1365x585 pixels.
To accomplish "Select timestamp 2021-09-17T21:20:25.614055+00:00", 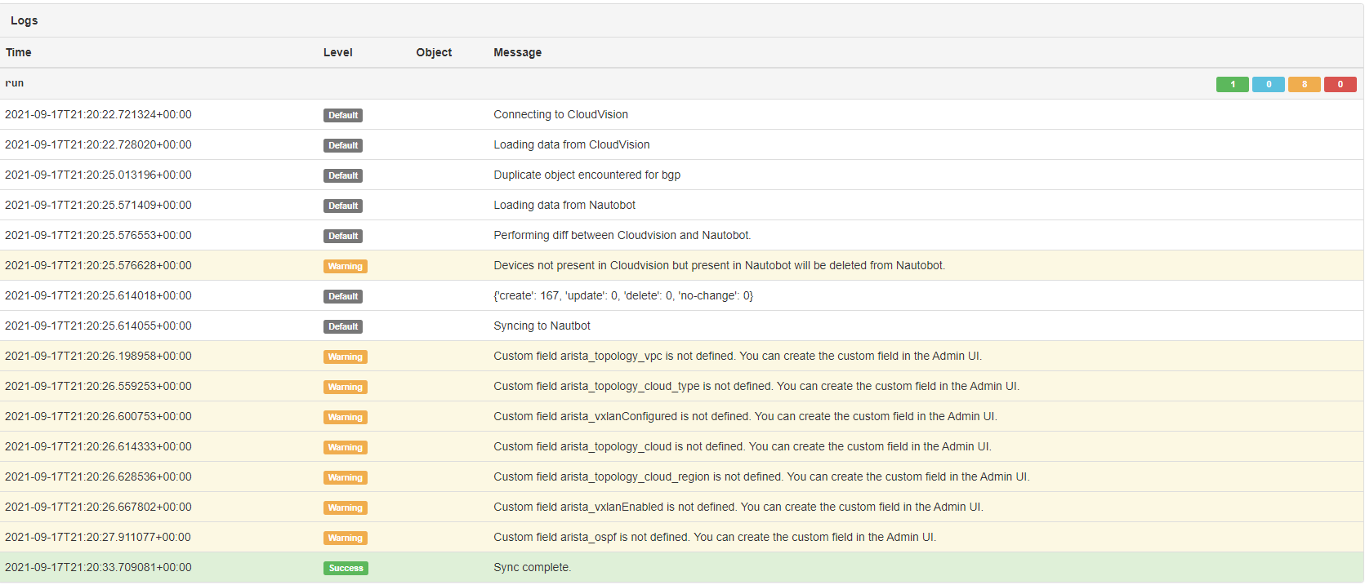I will (98, 326).
